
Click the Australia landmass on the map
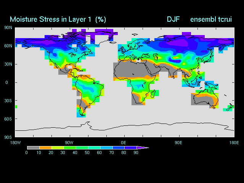pyautogui.click(x=204, y=99)
